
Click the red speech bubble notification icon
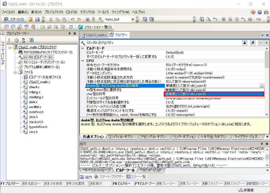pyautogui.click(x=253, y=12)
